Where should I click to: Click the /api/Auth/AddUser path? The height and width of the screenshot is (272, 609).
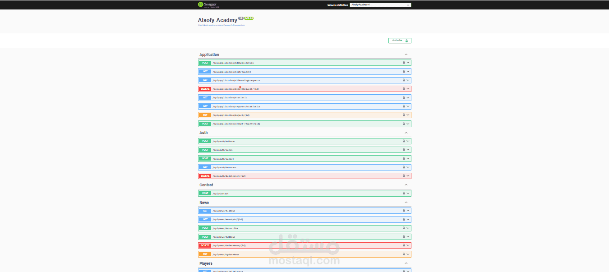(x=224, y=141)
